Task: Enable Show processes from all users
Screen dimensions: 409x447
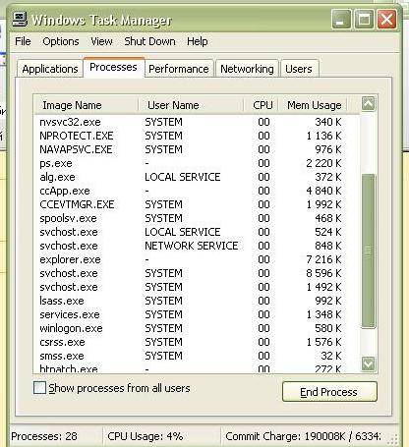Action: [39, 388]
